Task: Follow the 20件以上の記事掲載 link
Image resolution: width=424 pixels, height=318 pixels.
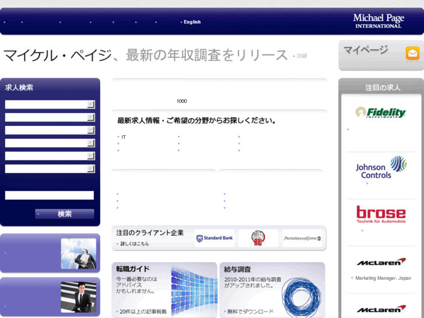Action: pyautogui.click(x=143, y=312)
